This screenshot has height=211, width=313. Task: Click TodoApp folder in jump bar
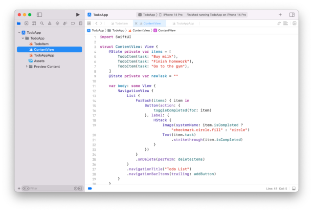tap(116, 30)
